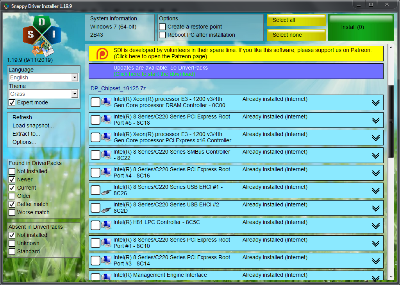
Task: Click the scrollbar up arrow
Action: (x=391, y=47)
